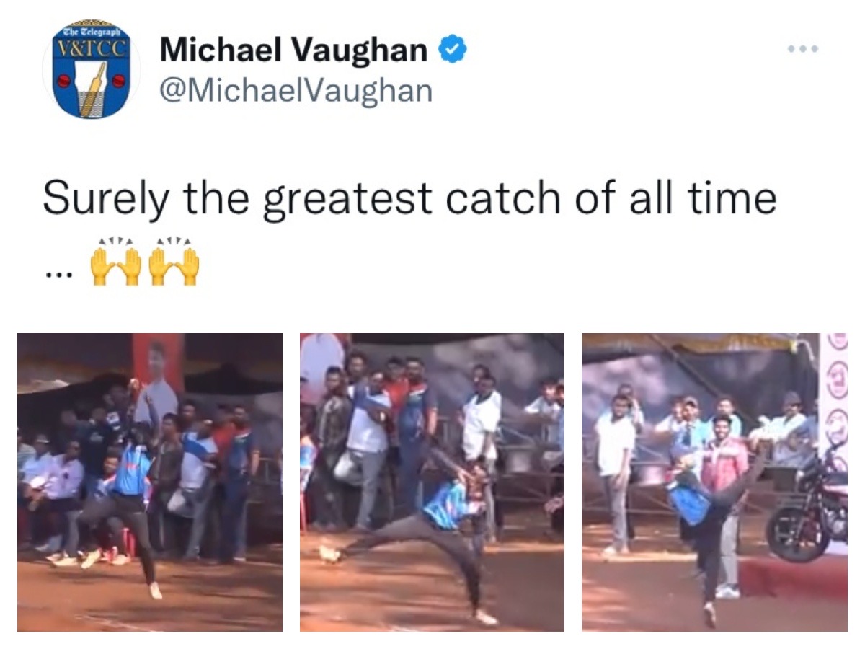This screenshot has height=649, width=865.
Task: Open the middle catch photo thumbnail
Action: [432, 482]
